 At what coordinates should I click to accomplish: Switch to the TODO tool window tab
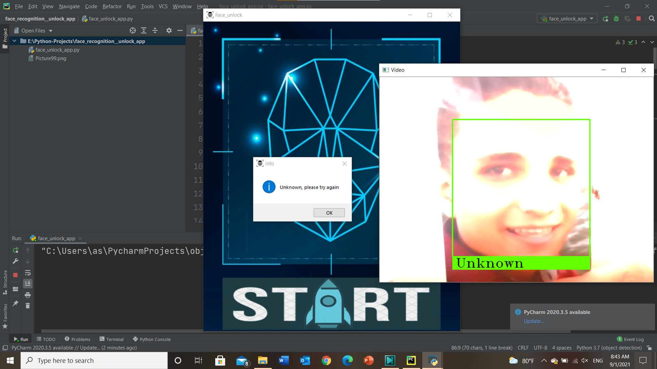(46, 339)
